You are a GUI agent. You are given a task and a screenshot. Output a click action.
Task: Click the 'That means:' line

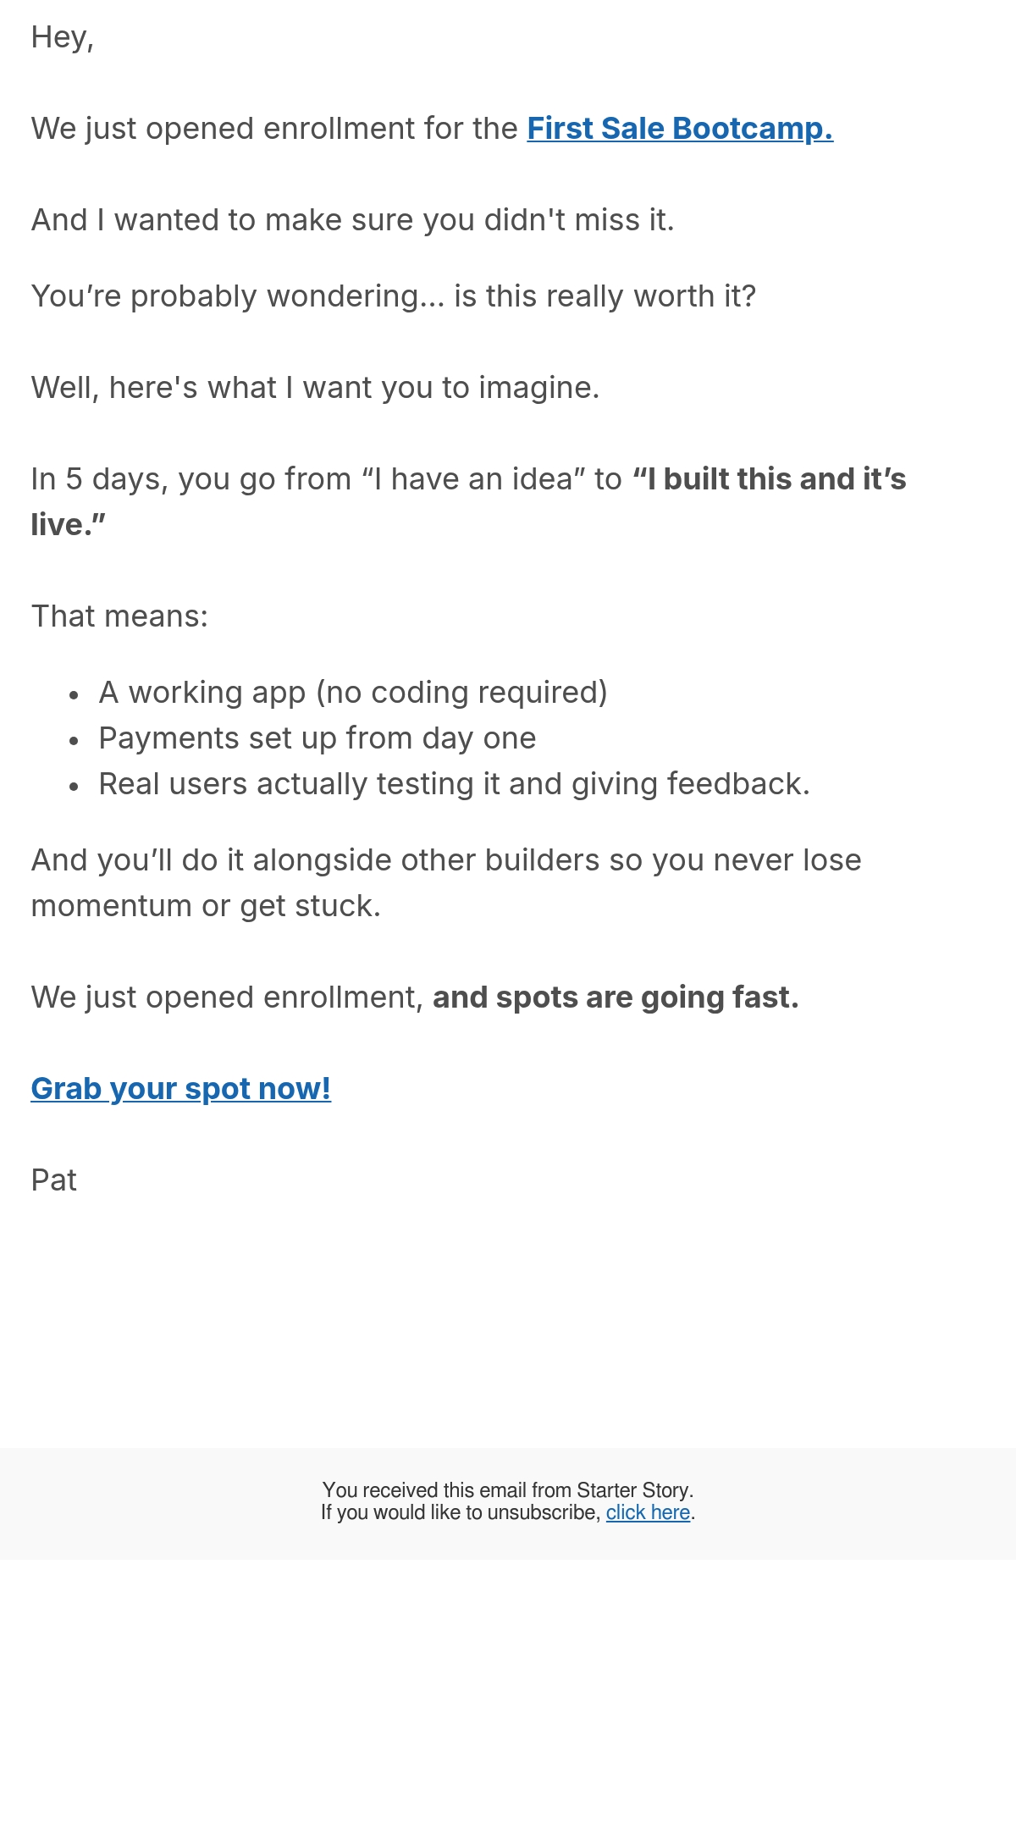[119, 616]
